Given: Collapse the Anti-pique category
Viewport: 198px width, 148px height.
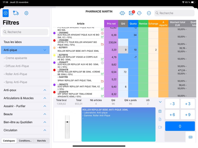Looking at the screenshot, I should click(45, 50).
